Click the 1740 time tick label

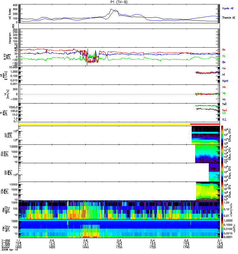[x=186, y=247]
